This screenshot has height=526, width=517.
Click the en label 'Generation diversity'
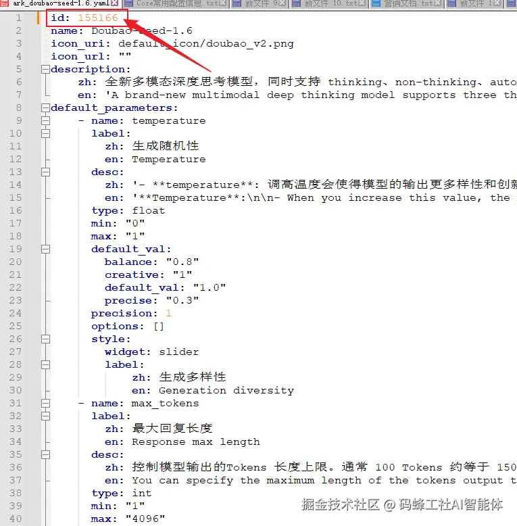226,391
